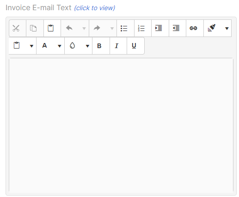Click the "(click to view)" link
This screenshot has height=197, width=239.
click(x=95, y=8)
